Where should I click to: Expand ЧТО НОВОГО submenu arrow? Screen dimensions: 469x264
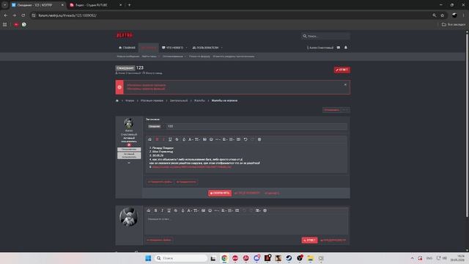click(186, 48)
